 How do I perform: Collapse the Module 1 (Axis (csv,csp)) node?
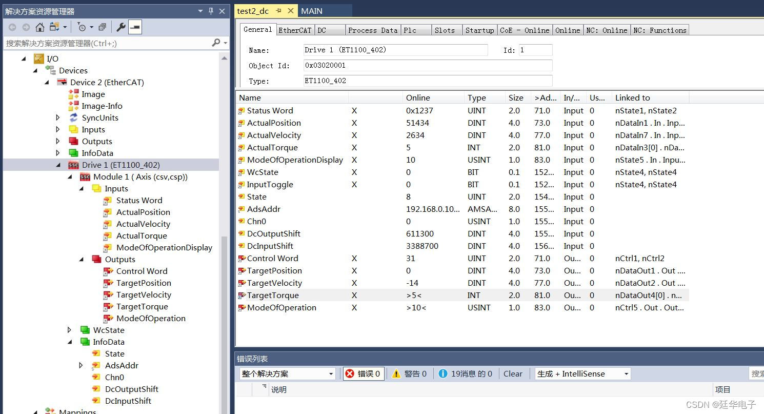[x=70, y=177]
